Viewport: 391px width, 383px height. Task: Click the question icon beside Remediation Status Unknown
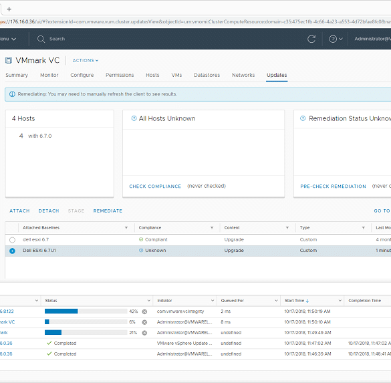coord(303,118)
